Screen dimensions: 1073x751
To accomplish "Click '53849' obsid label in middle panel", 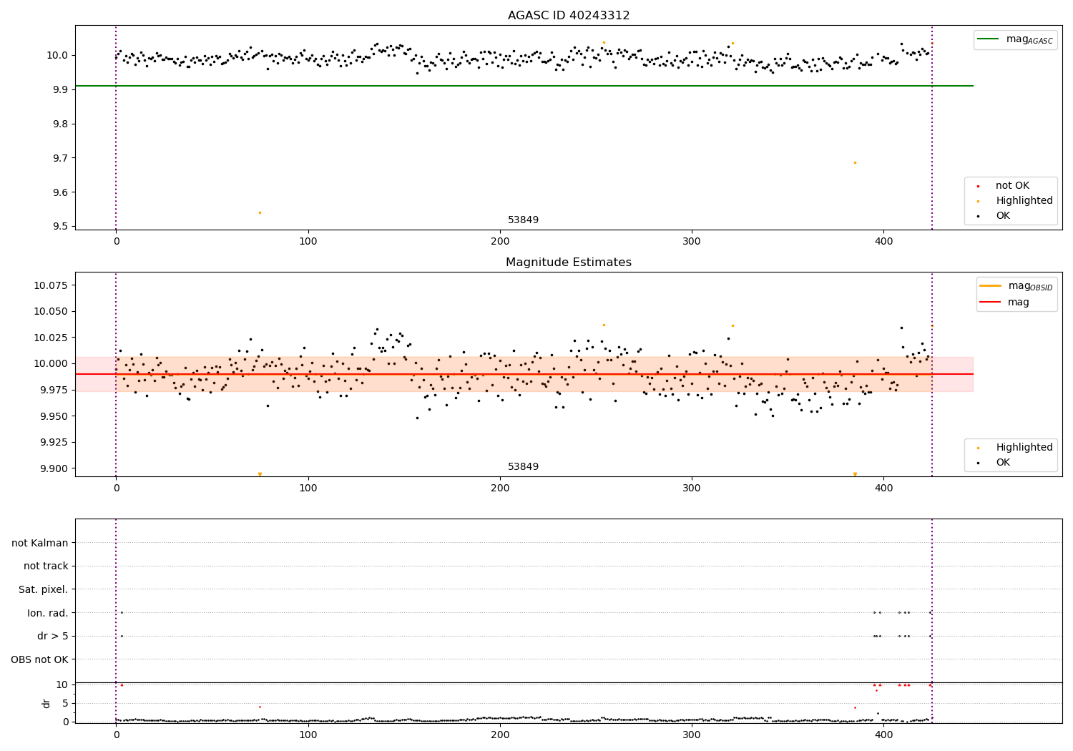I will point(523,467).
